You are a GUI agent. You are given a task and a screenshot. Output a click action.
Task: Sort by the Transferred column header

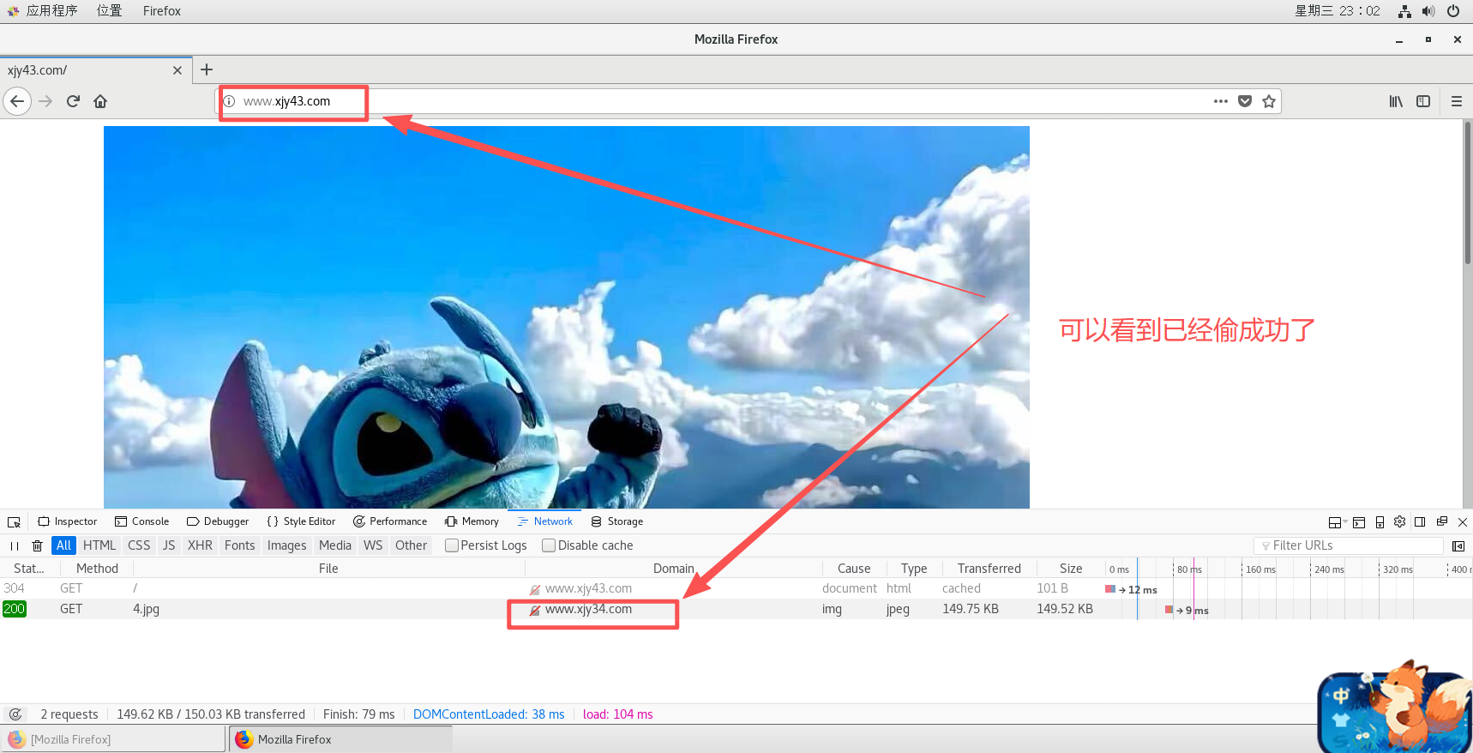[989, 569]
